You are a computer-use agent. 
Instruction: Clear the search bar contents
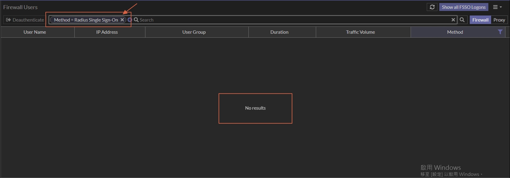tap(453, 20)
